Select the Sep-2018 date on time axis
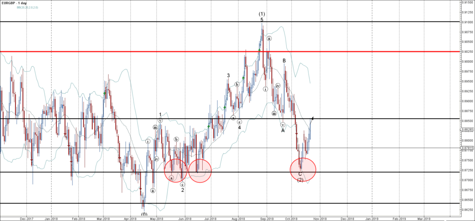The height and width of the screenshot is (221, 475). (267, 218)
